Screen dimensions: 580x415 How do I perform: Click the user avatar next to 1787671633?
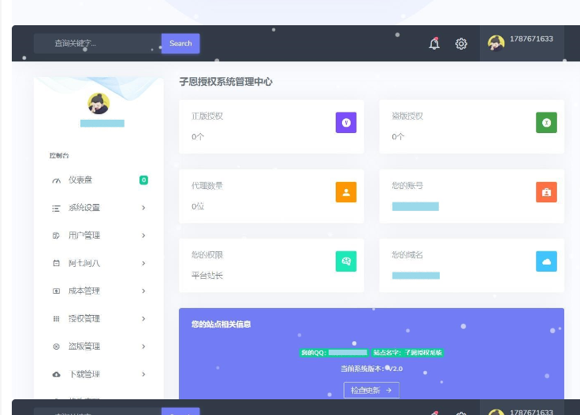click(496, 43)
